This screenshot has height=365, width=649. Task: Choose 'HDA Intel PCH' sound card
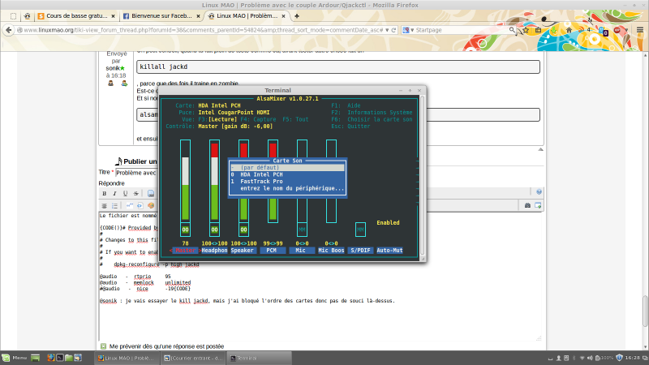(x=287, y=174)
